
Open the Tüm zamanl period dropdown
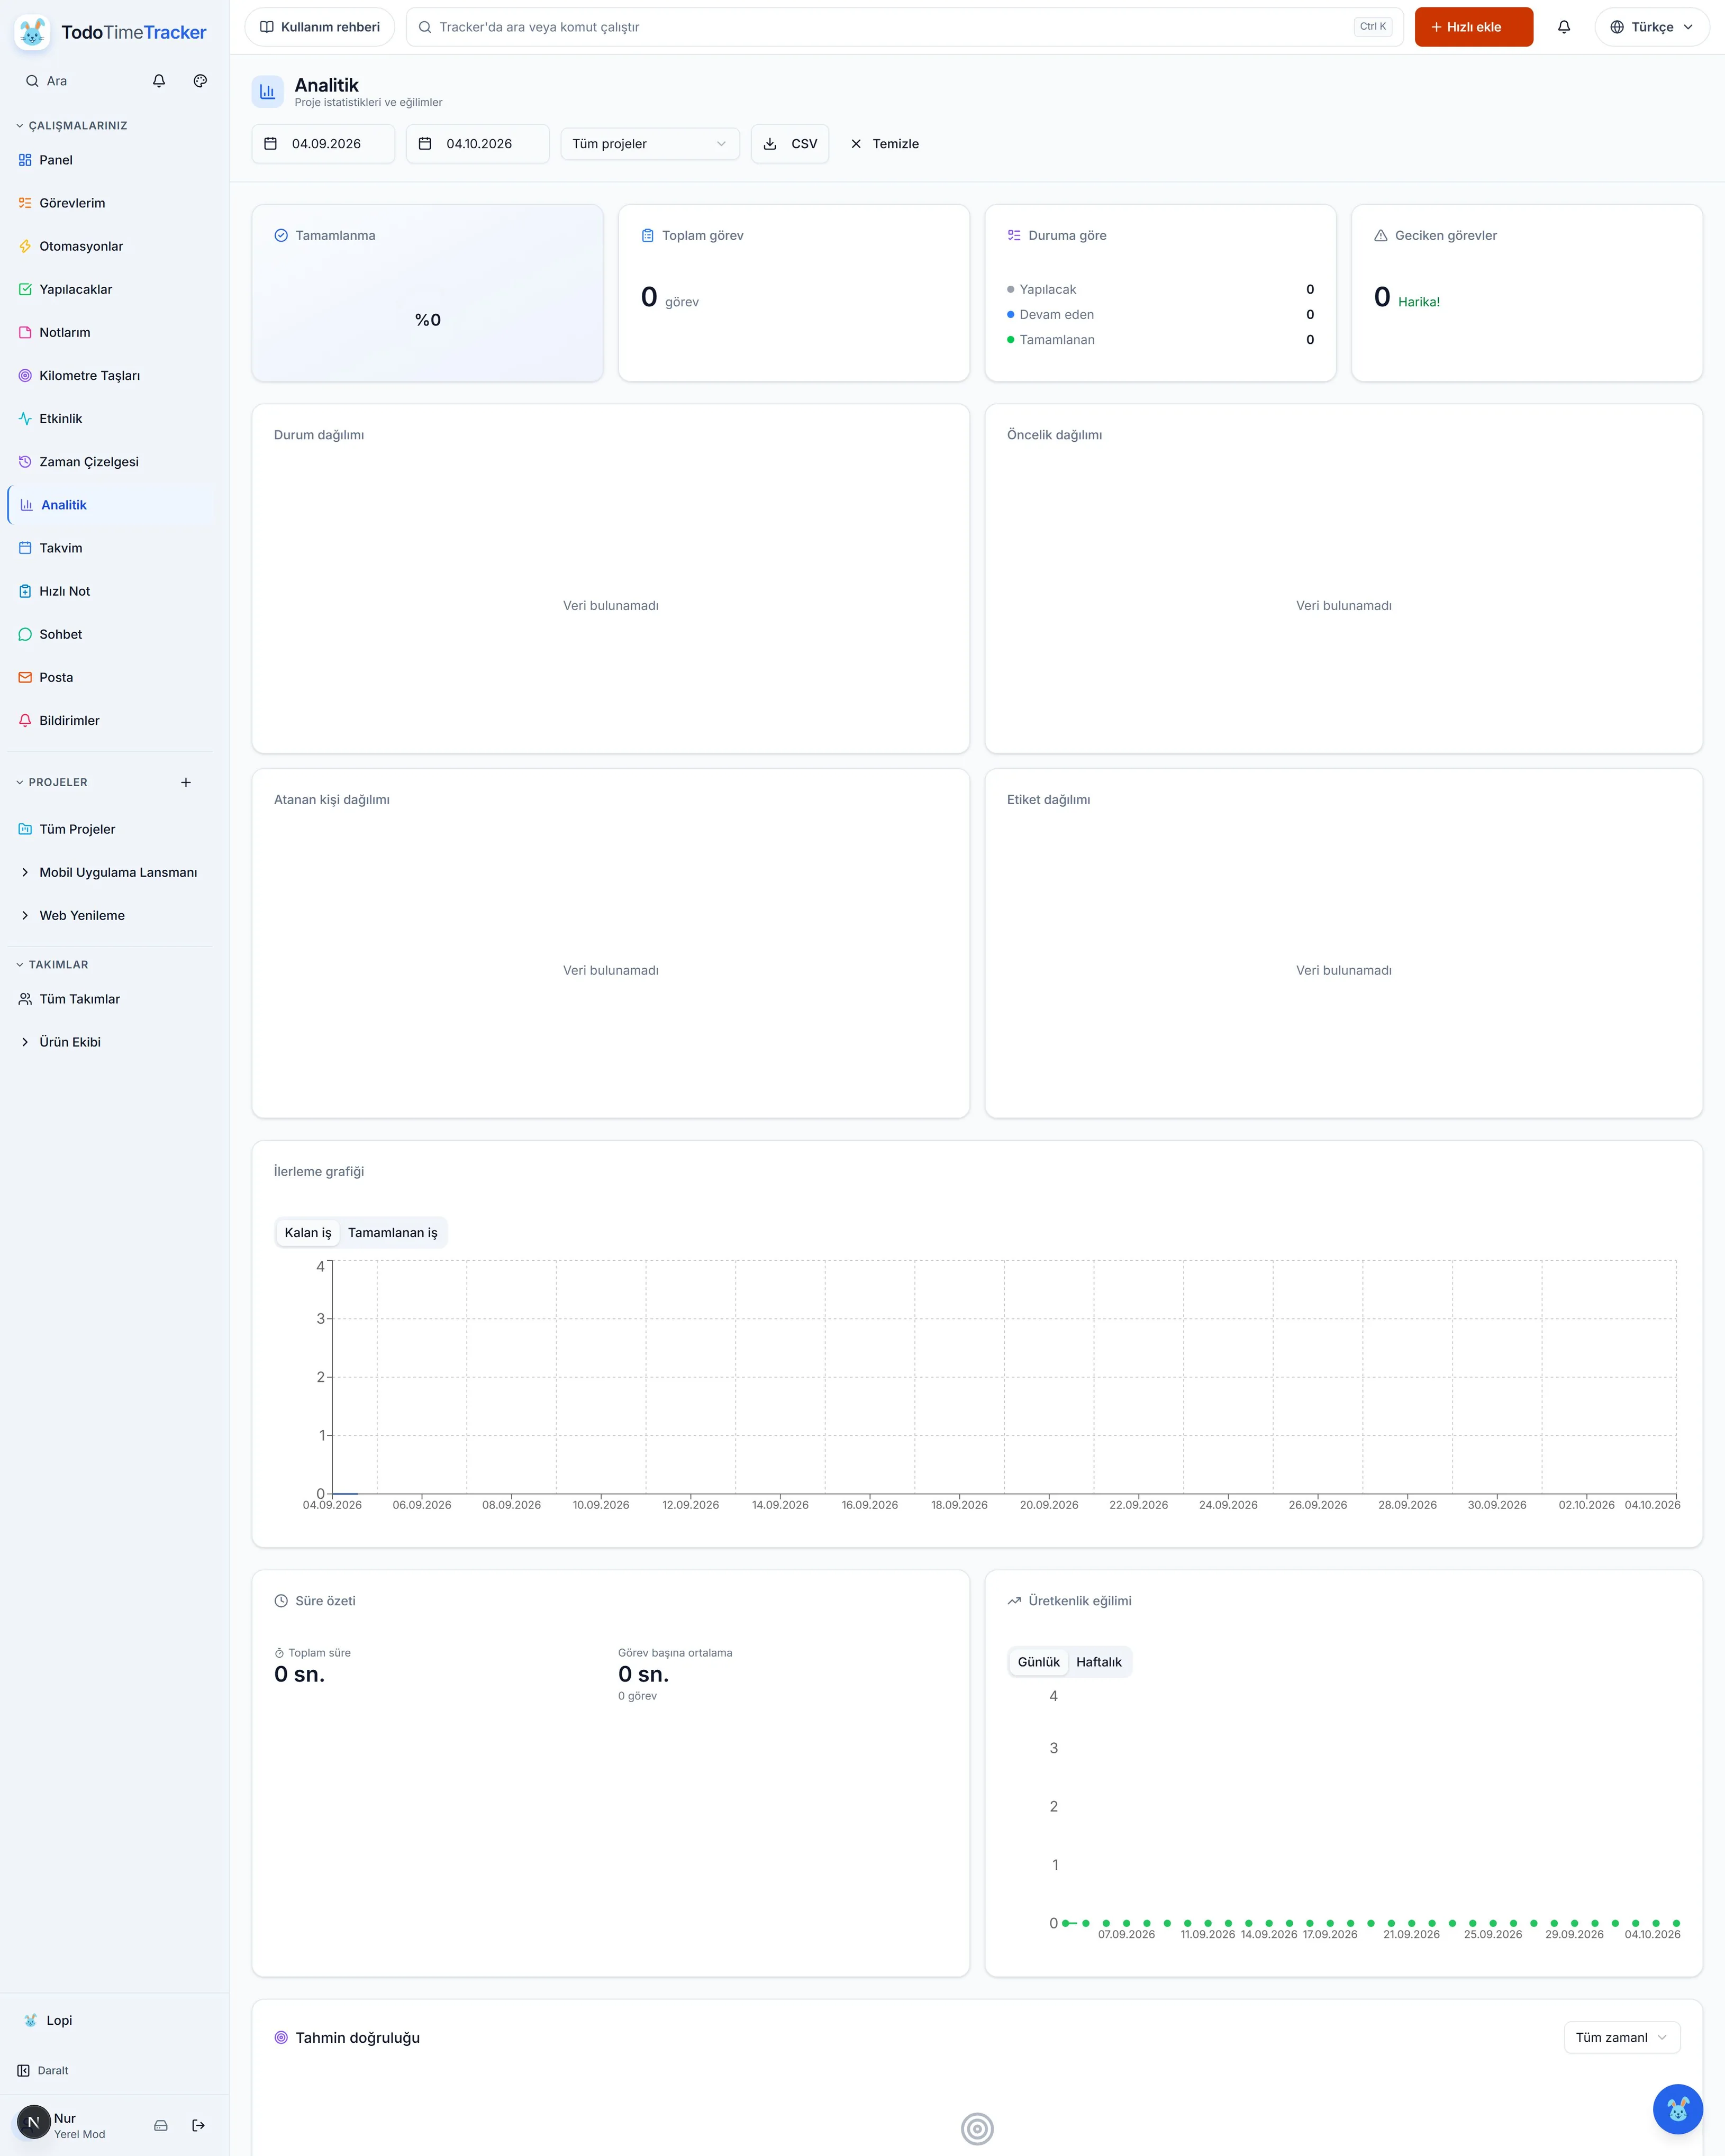point(1622,2037)
